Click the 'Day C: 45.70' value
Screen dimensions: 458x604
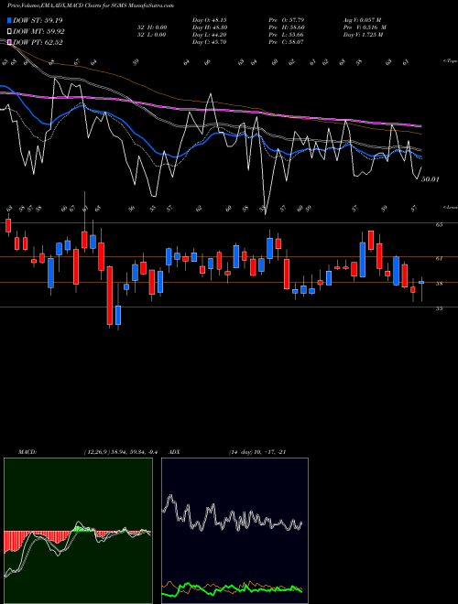(209, 42)
